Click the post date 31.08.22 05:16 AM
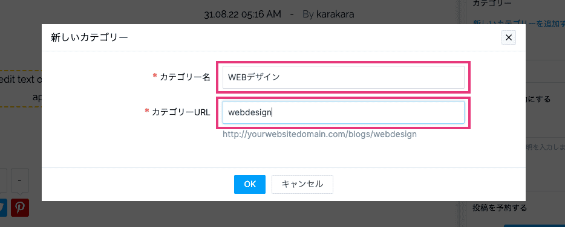565x227 pixels. pyautogui.click(x=242, y=14)
